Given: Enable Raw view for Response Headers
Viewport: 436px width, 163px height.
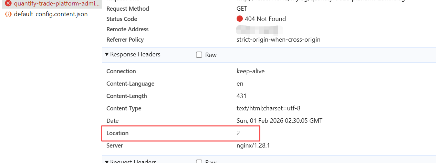Looking at the screenshot, I should point(199,55).
